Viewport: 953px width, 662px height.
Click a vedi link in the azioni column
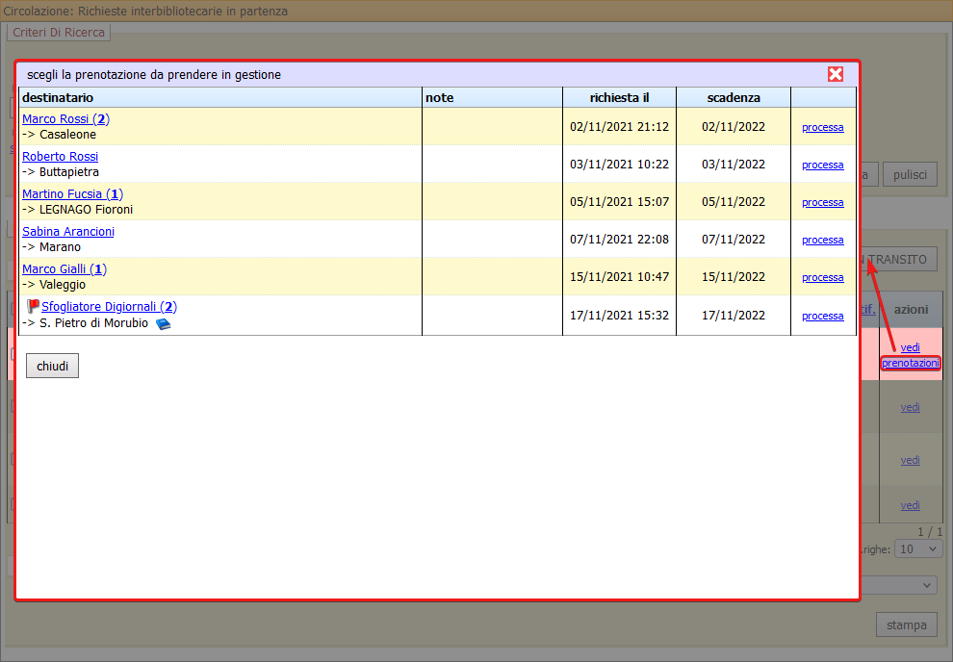pyautogui.click(x=910, y=407)
